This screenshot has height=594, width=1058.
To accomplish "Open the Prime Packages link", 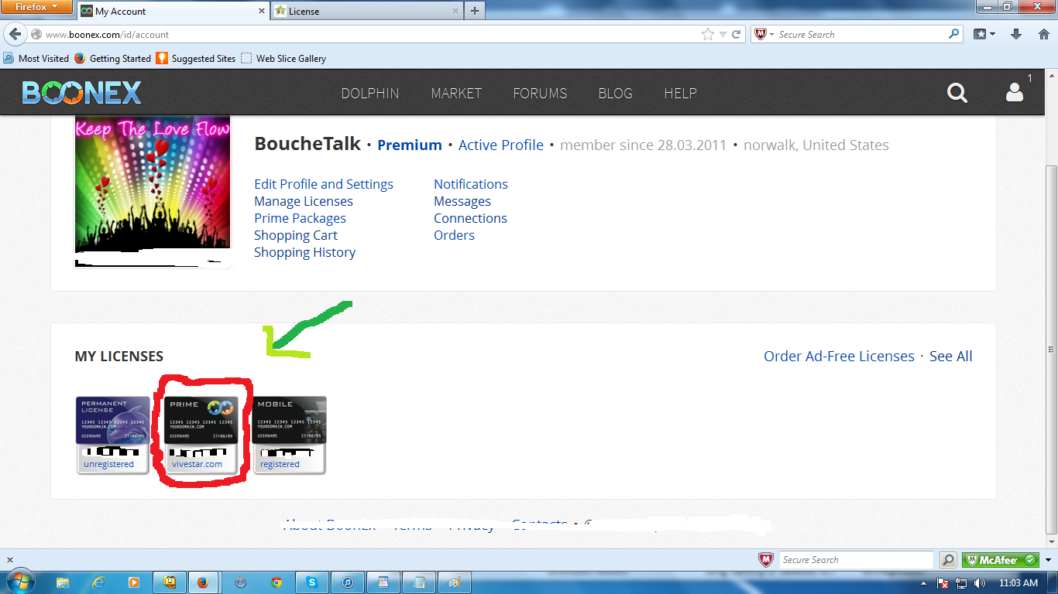I will click(300, 218).
